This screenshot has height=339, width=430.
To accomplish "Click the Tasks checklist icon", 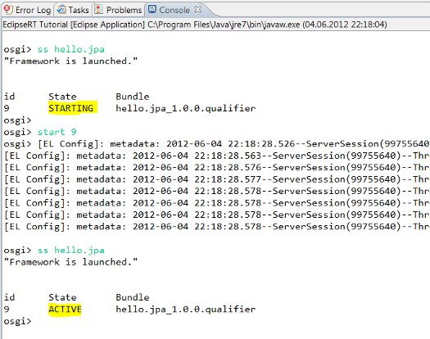I will (x=61, y=10).
